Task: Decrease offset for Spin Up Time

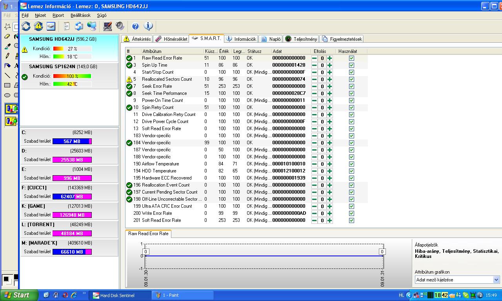Action: click(315, 65)
